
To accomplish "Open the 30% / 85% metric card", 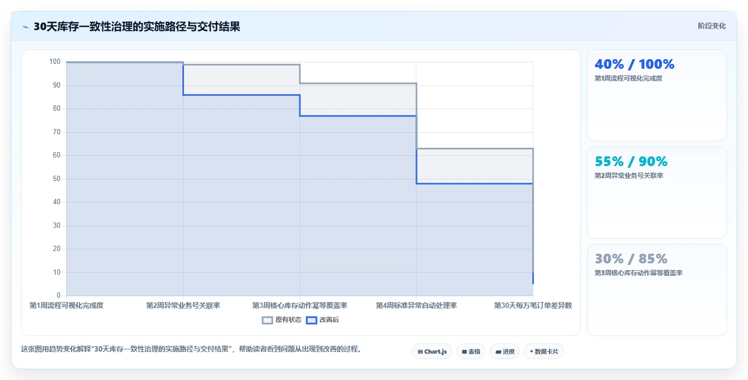I will point(657,290).
